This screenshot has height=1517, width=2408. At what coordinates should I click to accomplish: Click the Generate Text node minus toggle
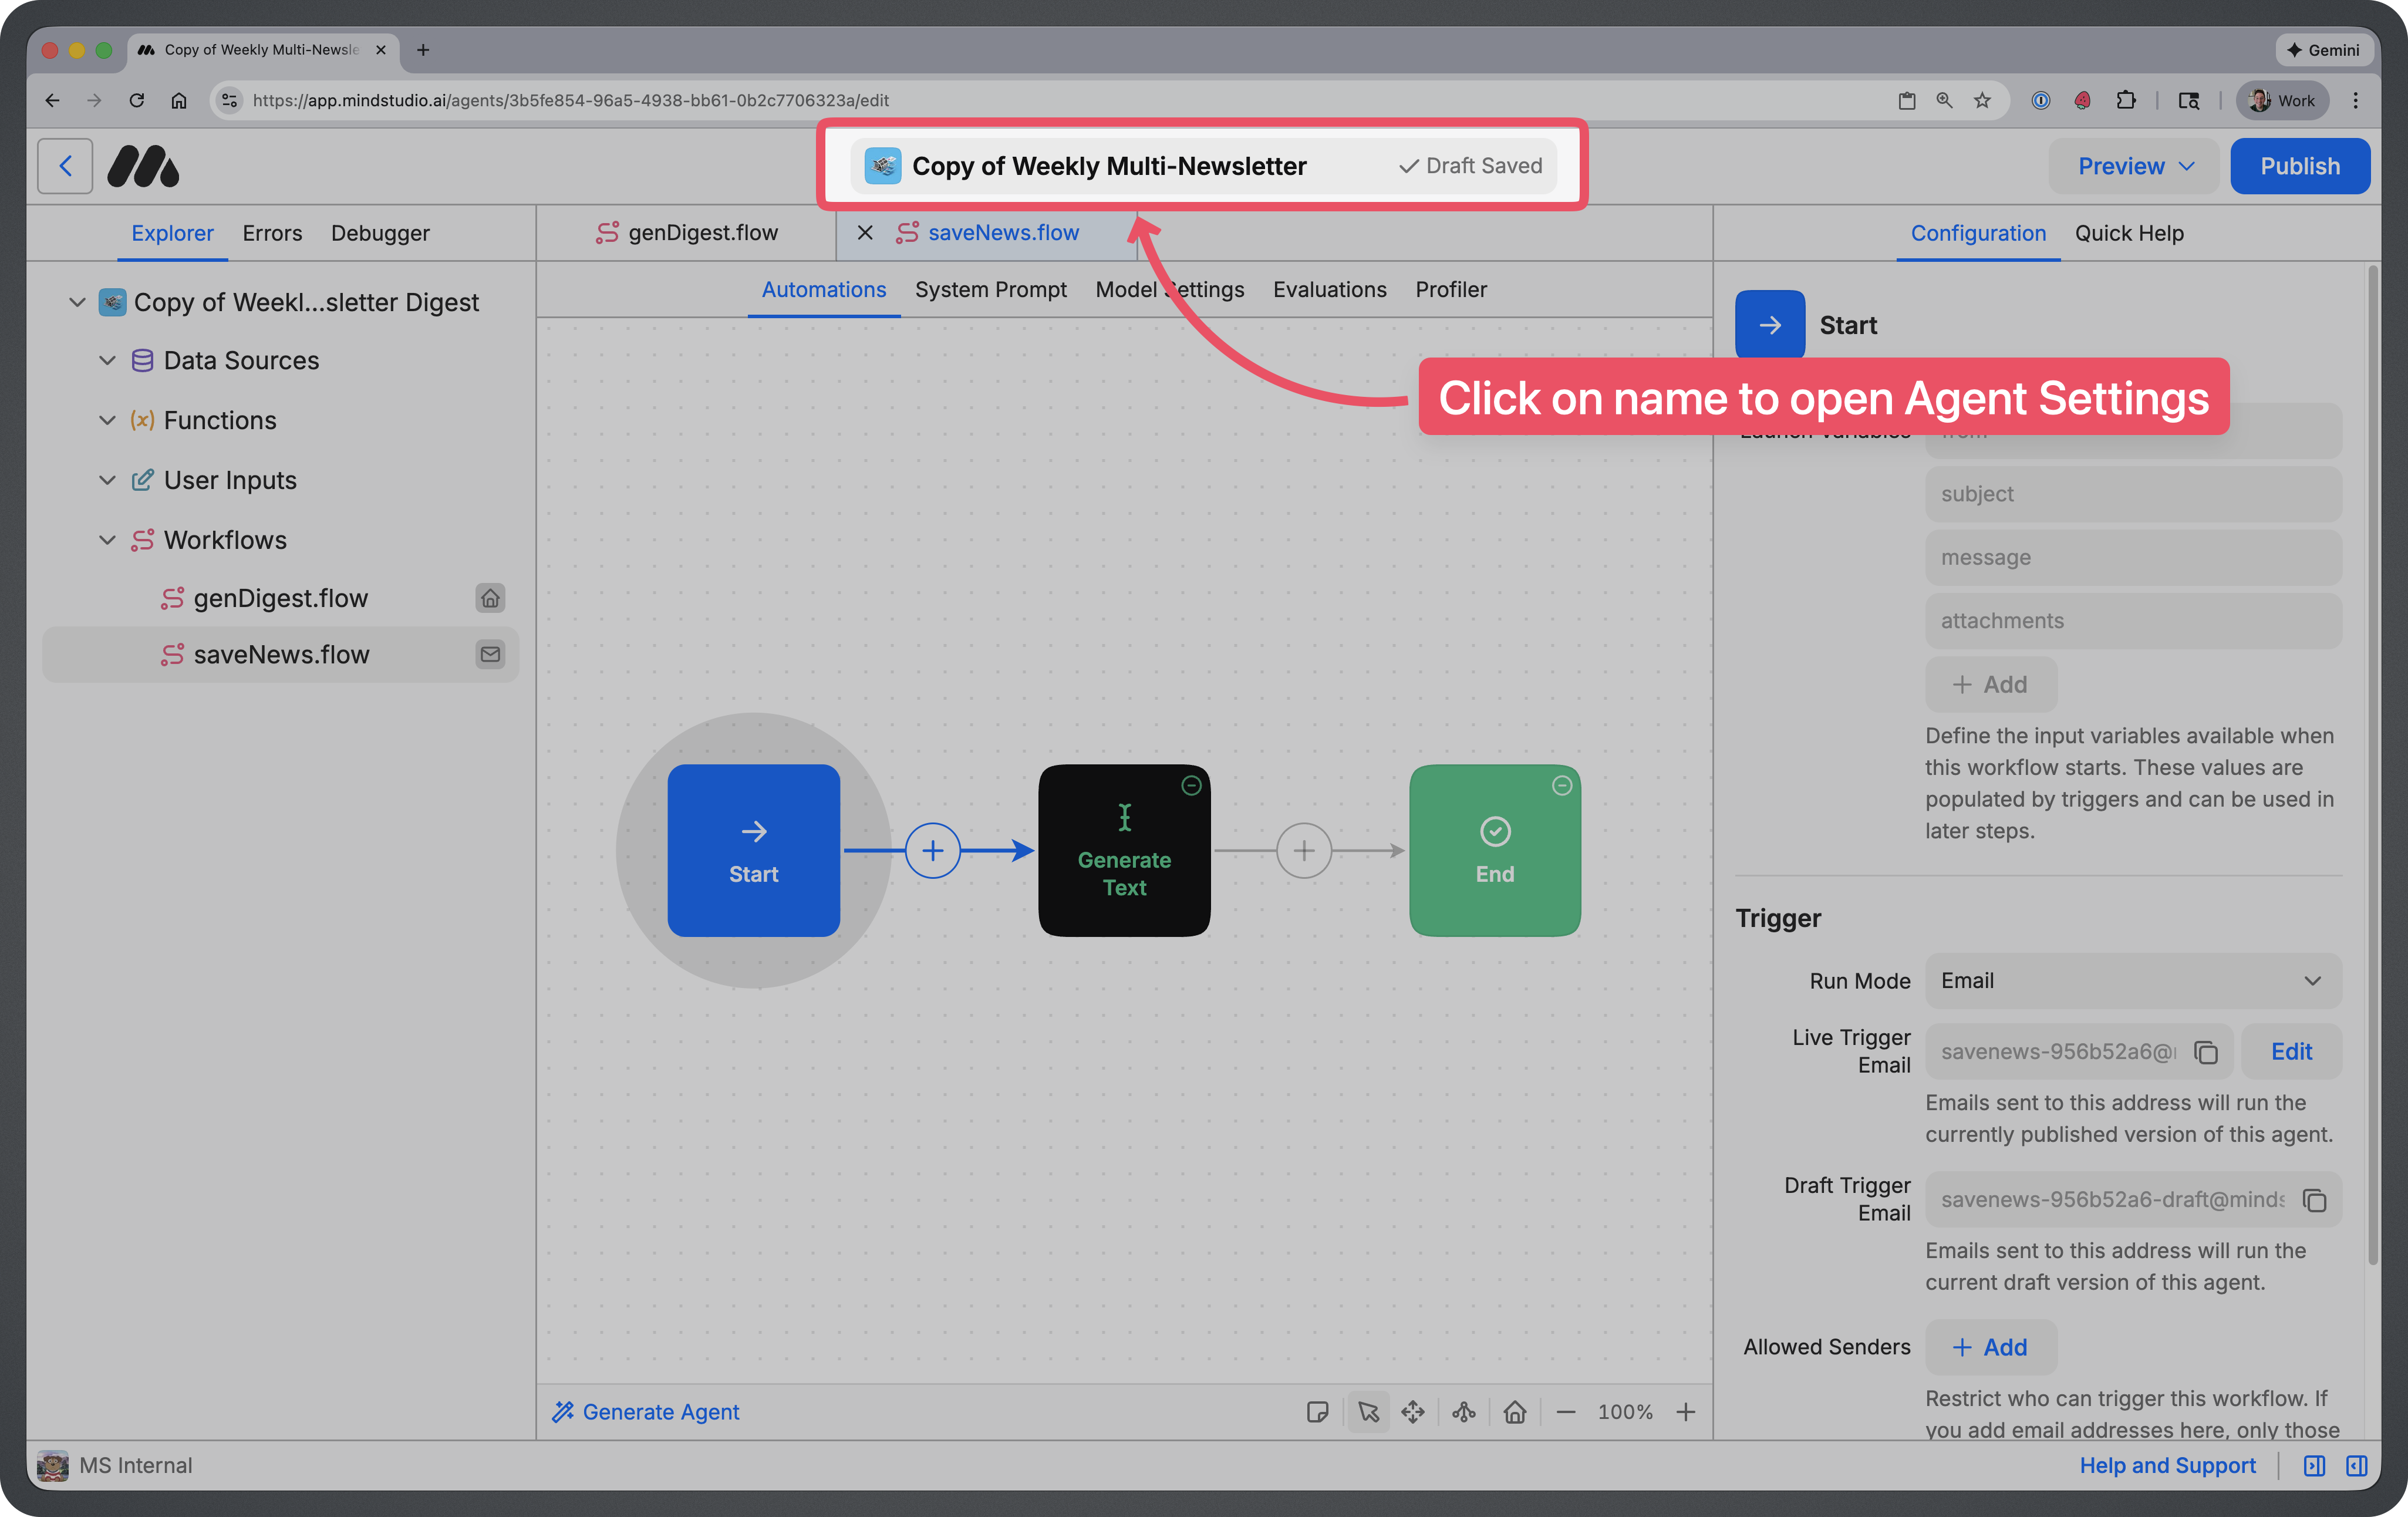[x=1191, y=786]
